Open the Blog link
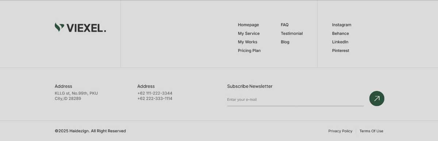 (x=285, y=42)
